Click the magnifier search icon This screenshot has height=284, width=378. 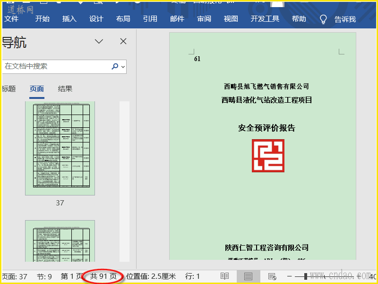pos(115,66)
